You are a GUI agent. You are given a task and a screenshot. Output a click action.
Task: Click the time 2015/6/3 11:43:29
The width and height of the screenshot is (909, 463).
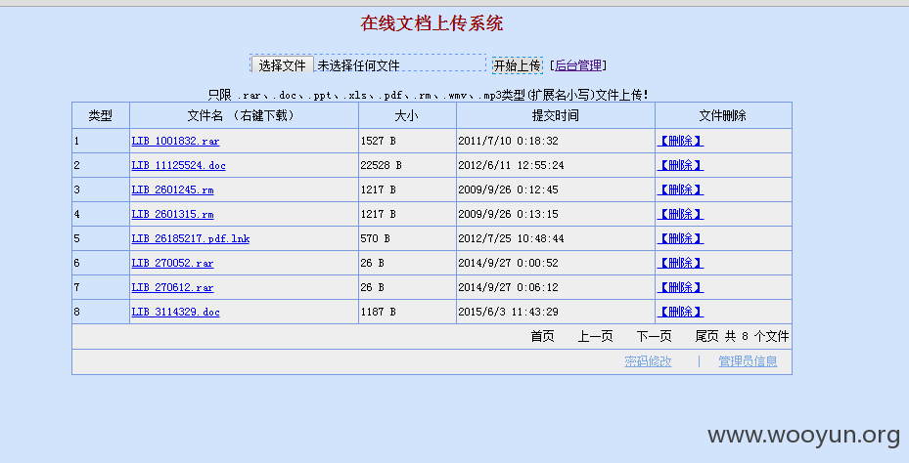(509, 312)
